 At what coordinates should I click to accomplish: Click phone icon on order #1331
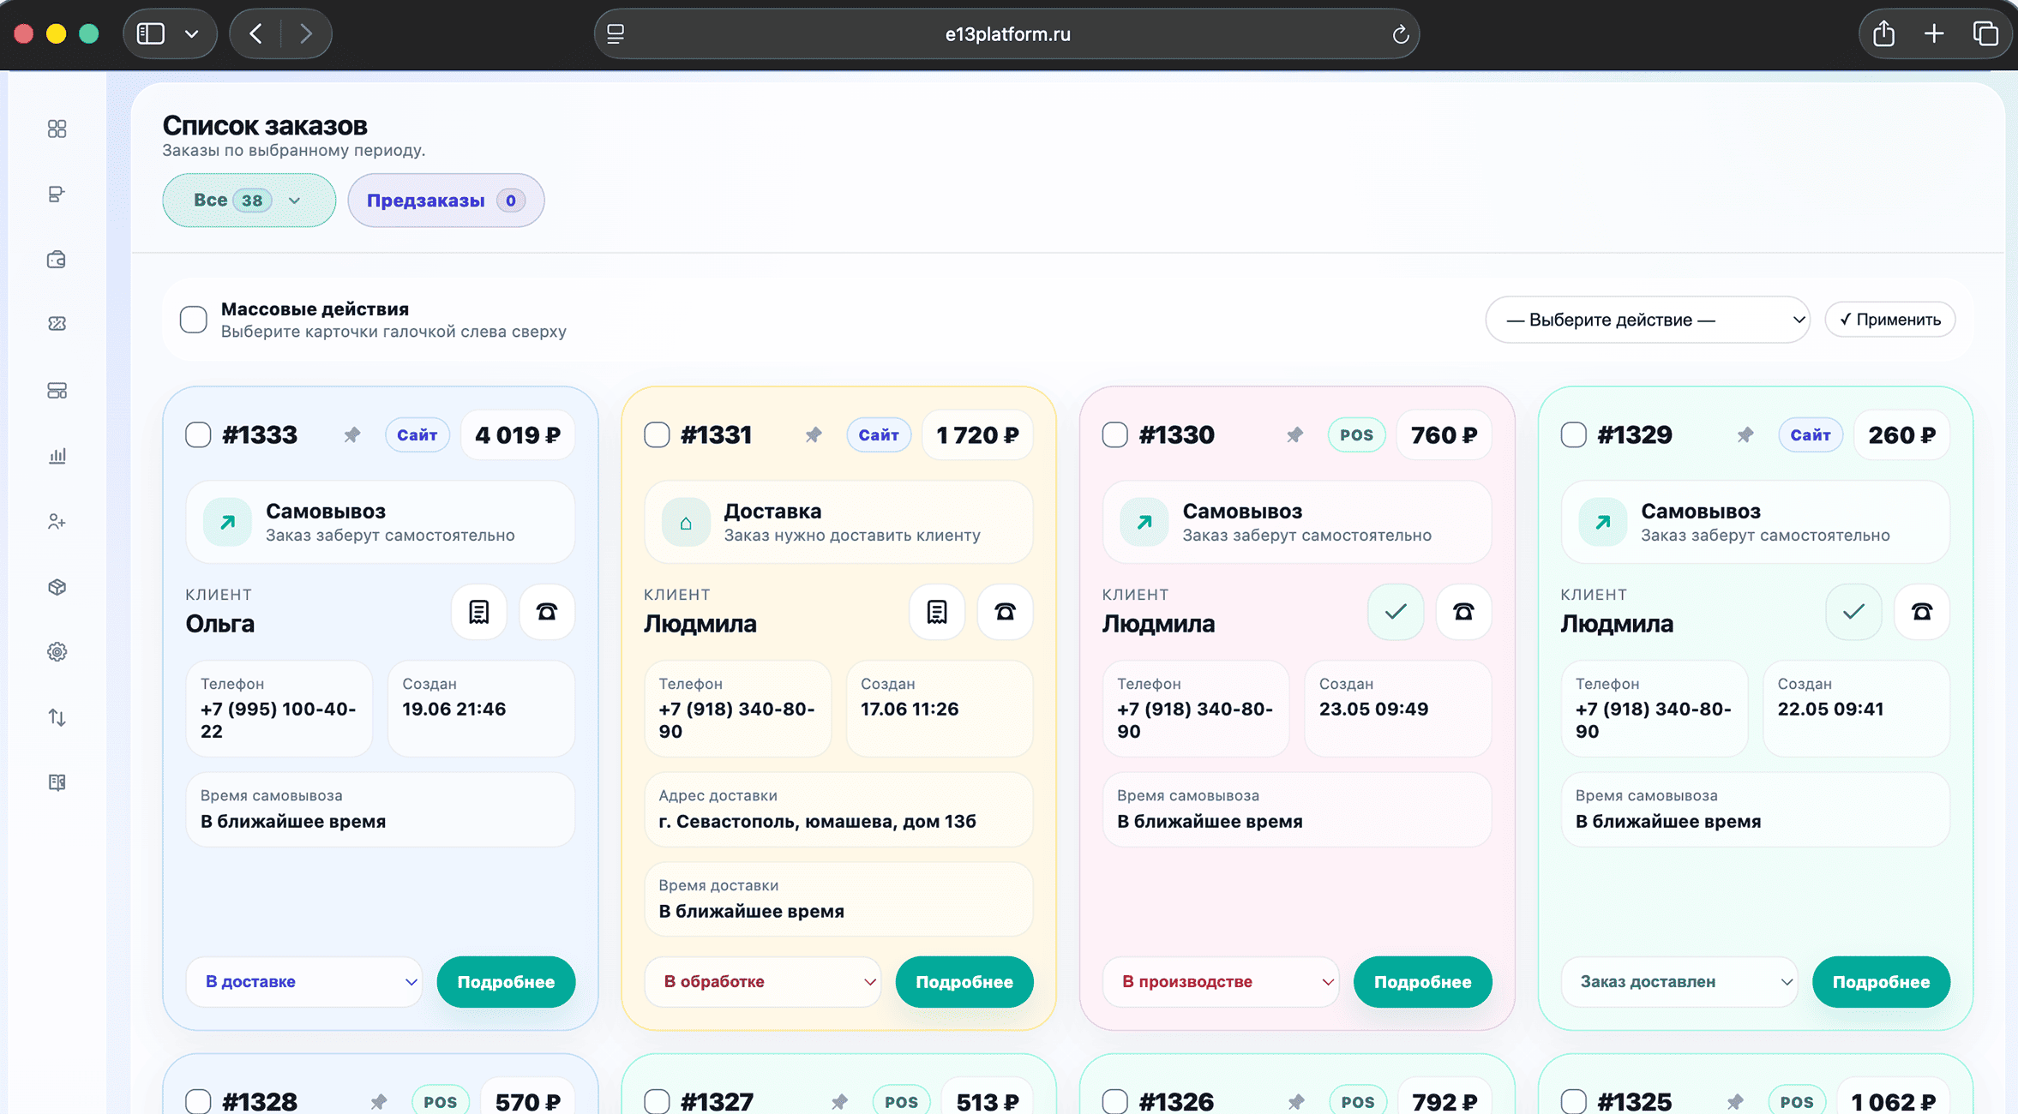point(1006,612)
